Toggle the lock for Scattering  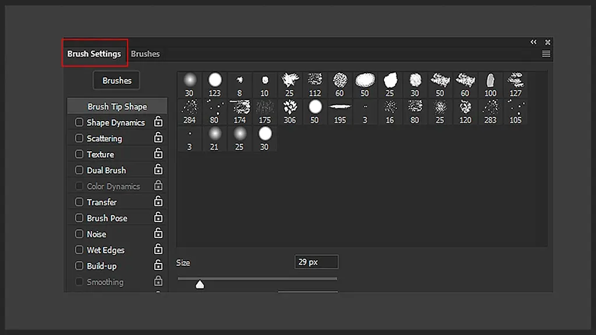(x=158, y=138)
